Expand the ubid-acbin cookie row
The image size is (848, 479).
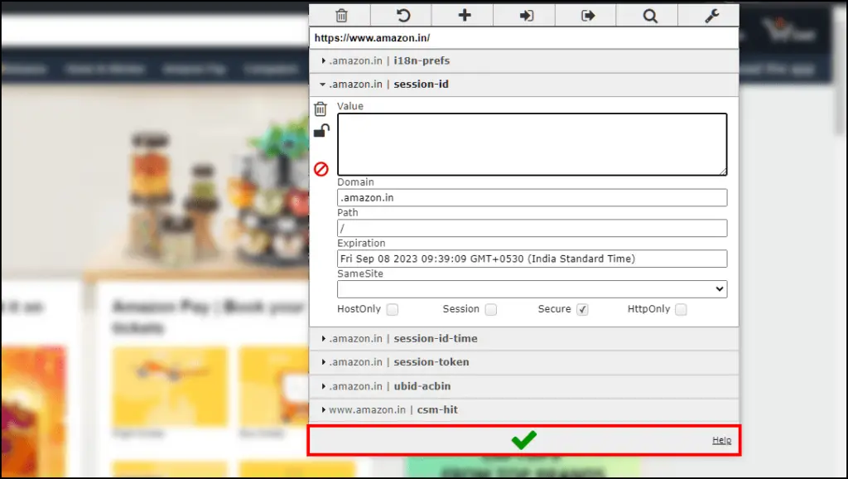(x=523, y=386)
